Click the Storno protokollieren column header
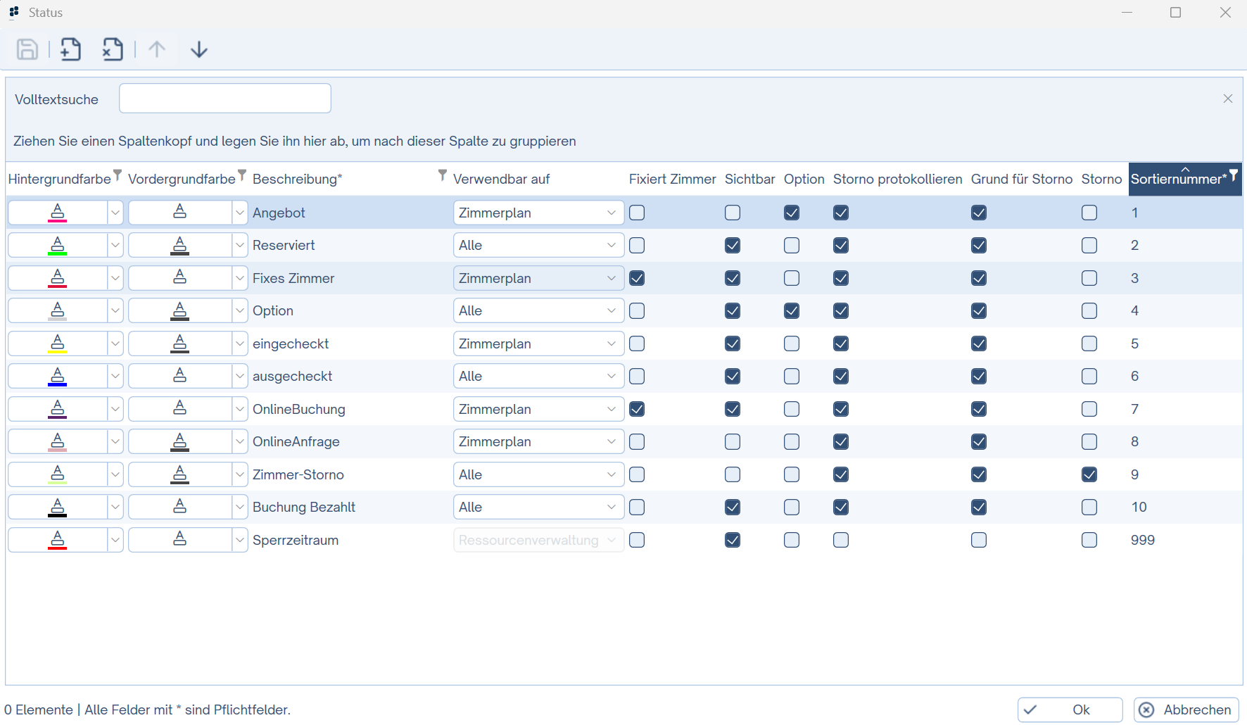1247x725 pixels. point(897,179)
